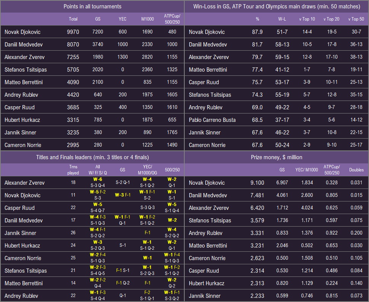The height and width of the screenshot is (302, 369).
Task: Click Medvedev's tournaments played 17
Action: pos(73,220)
